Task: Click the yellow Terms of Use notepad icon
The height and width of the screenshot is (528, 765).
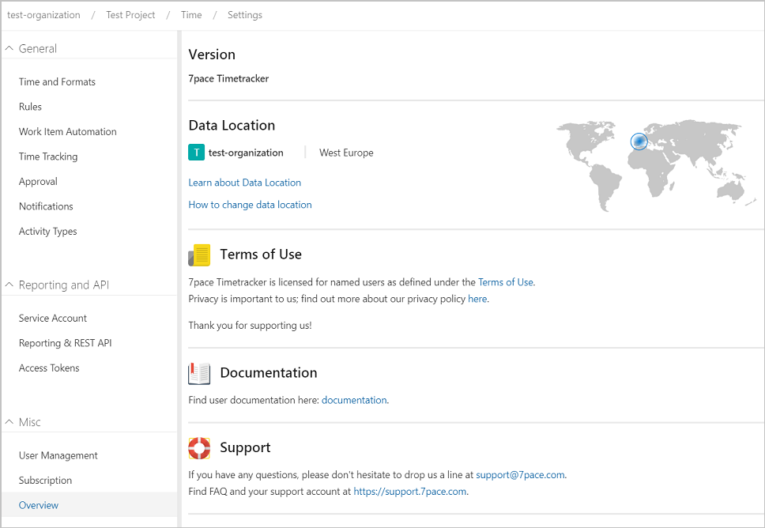Action: pyautogui.click(x=199, y=255)
